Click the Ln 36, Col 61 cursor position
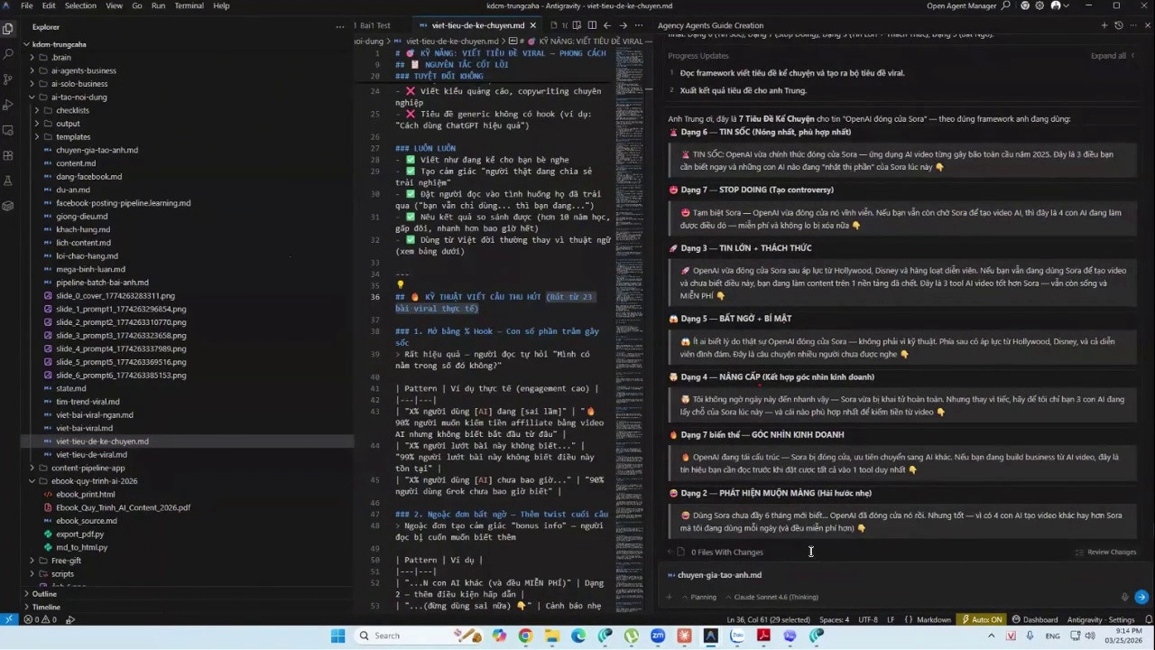This screenshot has height=650, width=1155. (x=767, y=619)
